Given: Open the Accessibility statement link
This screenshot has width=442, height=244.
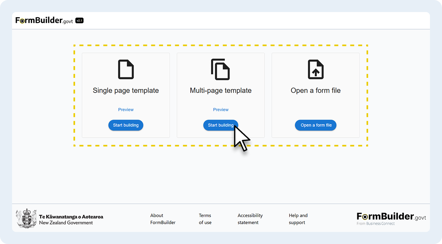Looking at the screenshot, I should [x=250, y=219].
